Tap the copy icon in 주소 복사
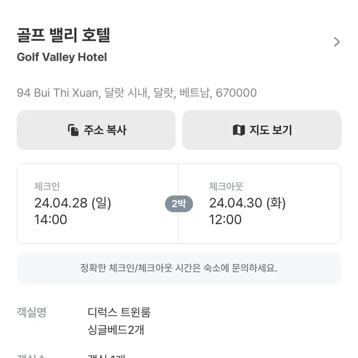 pos(73,130)
